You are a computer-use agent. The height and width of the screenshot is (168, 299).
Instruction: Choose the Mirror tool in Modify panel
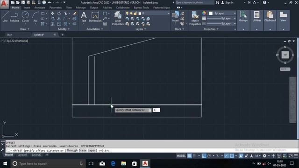(x=59, y=19)
